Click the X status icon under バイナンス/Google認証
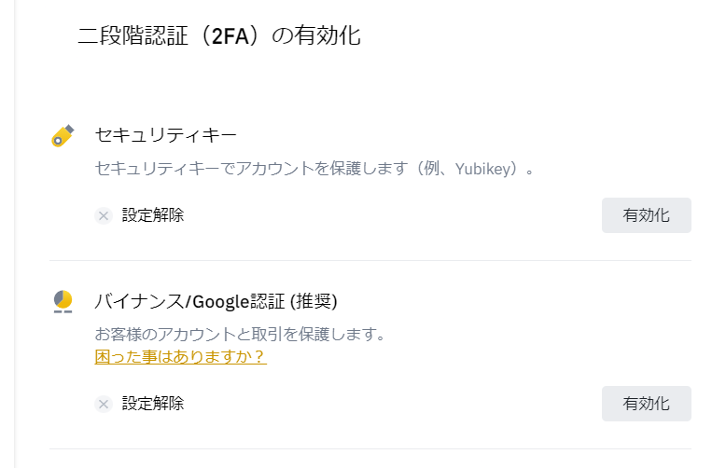The width and height of the screenshot is (726, 468). (104, 405)
